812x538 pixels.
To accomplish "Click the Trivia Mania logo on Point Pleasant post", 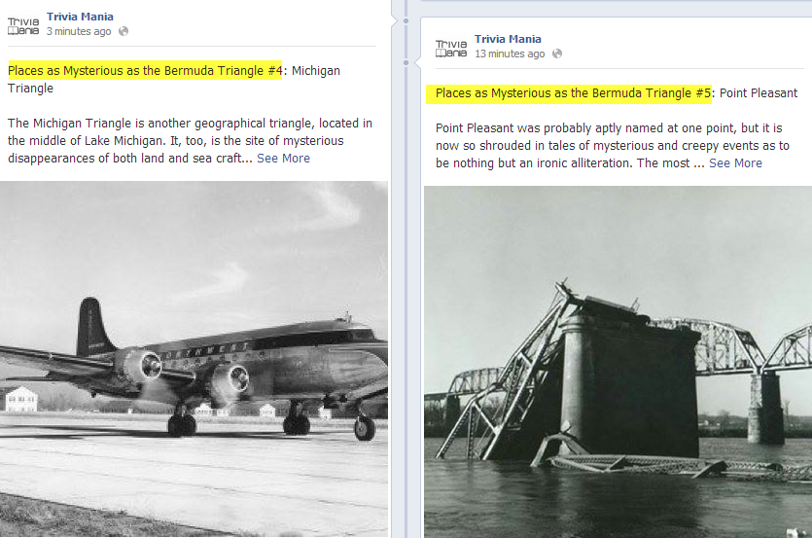I will (x=451, y=49).
